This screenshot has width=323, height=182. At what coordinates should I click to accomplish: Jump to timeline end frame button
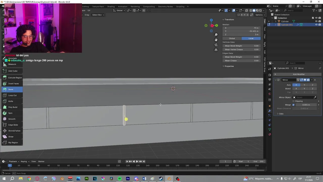144,161
